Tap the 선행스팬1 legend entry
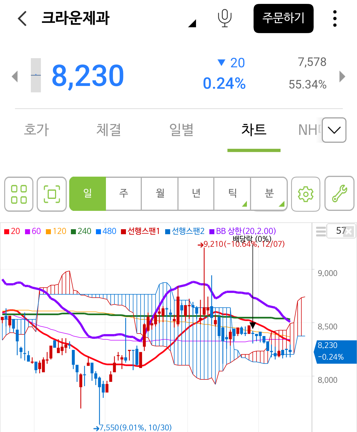 140,231
